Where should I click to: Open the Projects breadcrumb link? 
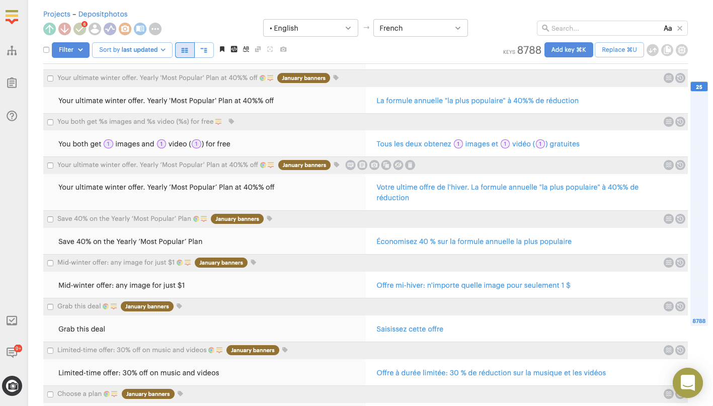coord(56,14)
